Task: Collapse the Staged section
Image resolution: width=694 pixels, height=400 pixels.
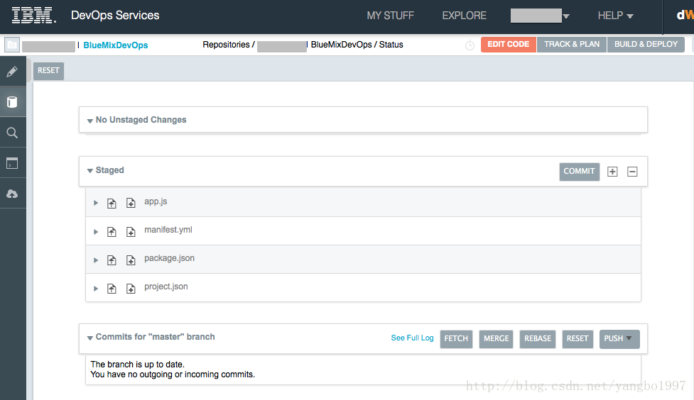Action: click(90, 171)
